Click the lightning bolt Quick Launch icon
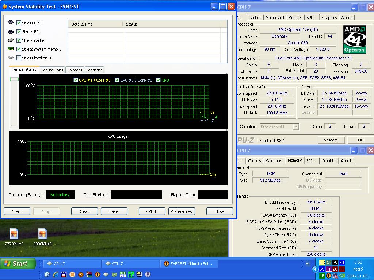 (x=148, y=275)
